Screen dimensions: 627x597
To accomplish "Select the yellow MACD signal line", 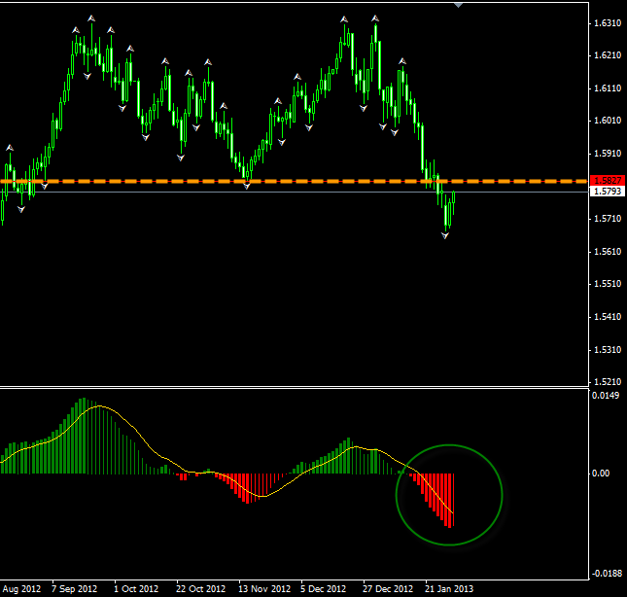I will [226, 460].
